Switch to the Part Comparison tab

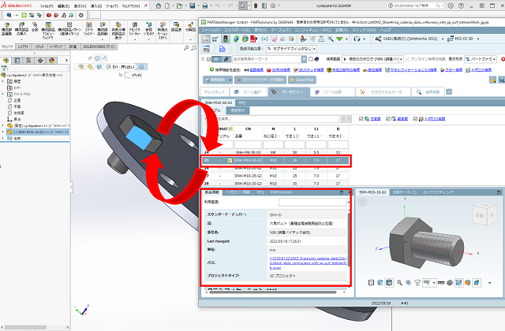point(333,92)
